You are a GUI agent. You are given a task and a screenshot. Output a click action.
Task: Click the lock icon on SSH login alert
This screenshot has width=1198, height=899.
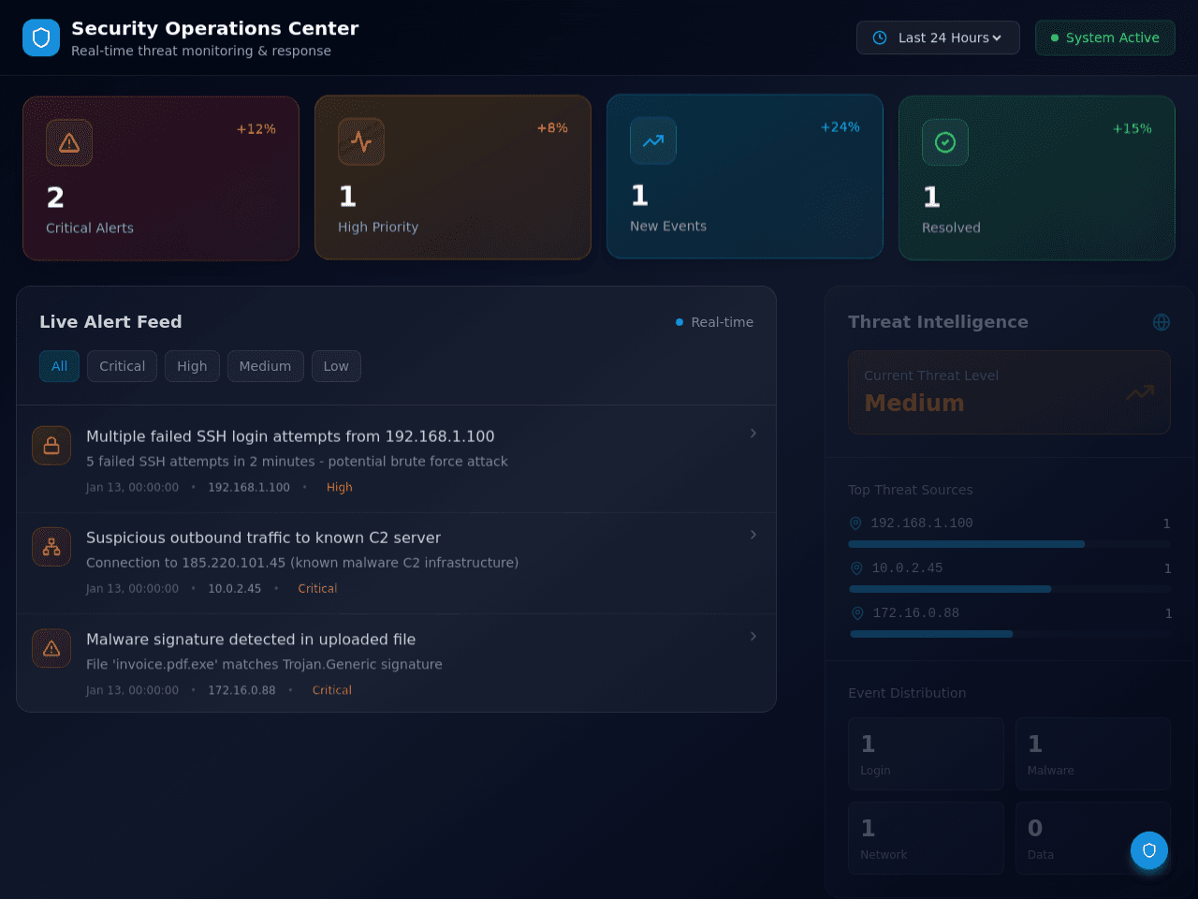point(51,446)
